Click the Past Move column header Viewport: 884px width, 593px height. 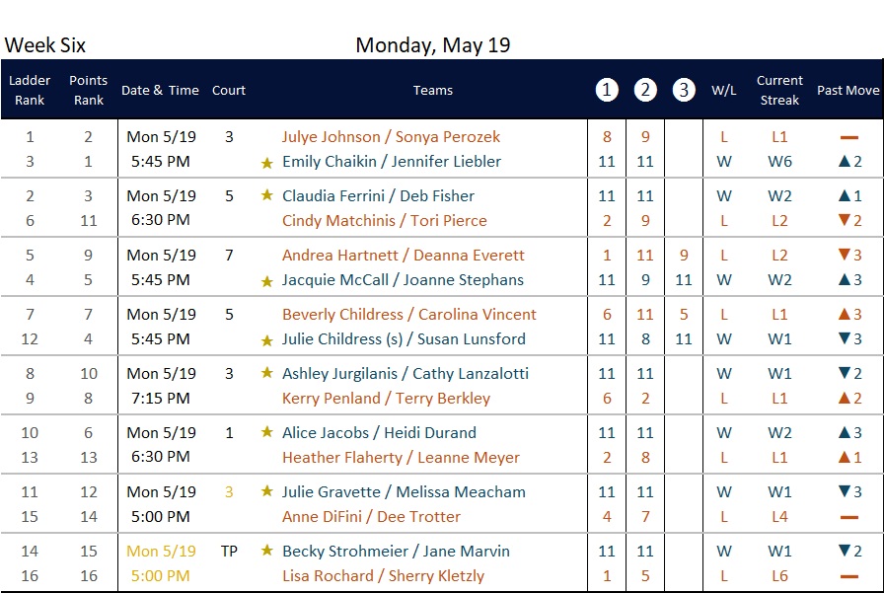[x=847, y=90]
